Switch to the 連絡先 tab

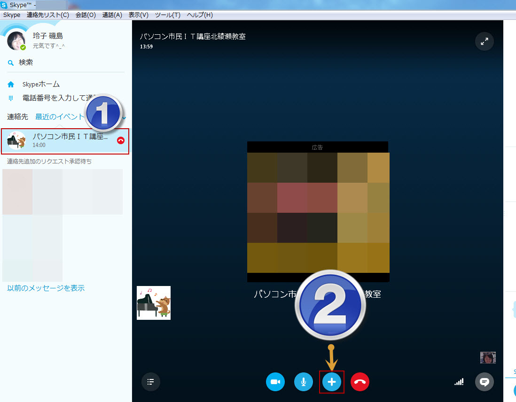(17, 117)
